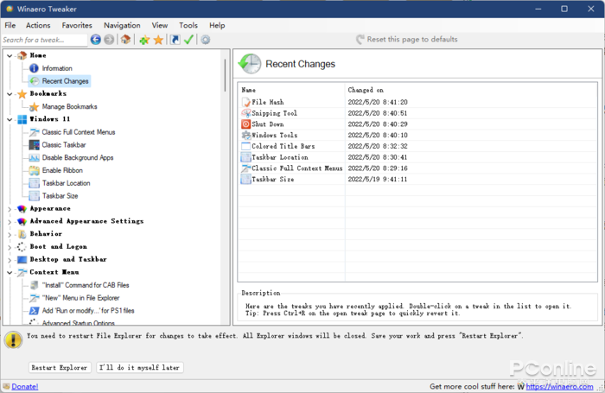The width and height of the screenshot is (605, 393).
Task: Expand the Boot and Logon category
Action: coord(10,247)
